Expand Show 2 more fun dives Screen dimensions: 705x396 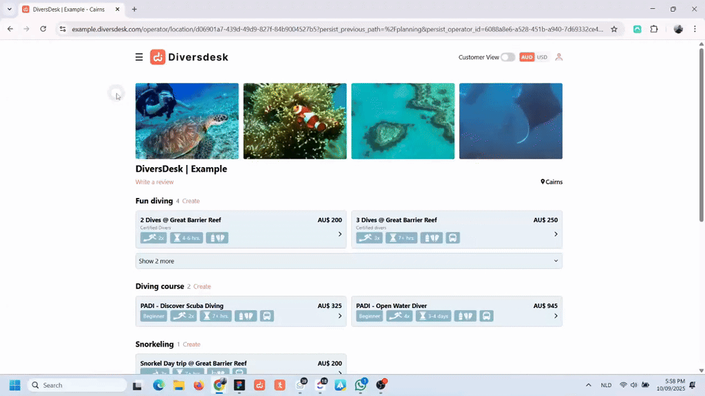pyautogui.click(x=349, y=261)
